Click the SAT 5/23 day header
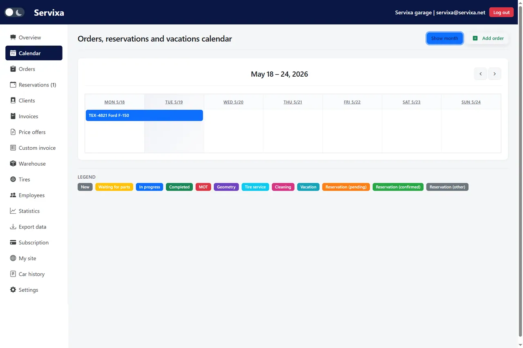Image resolution: width=523 pixels, height=348 pixels. 411,102
